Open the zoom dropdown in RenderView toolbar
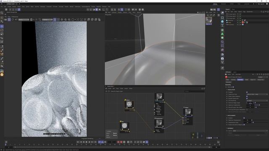 click(x=47, y=20)
